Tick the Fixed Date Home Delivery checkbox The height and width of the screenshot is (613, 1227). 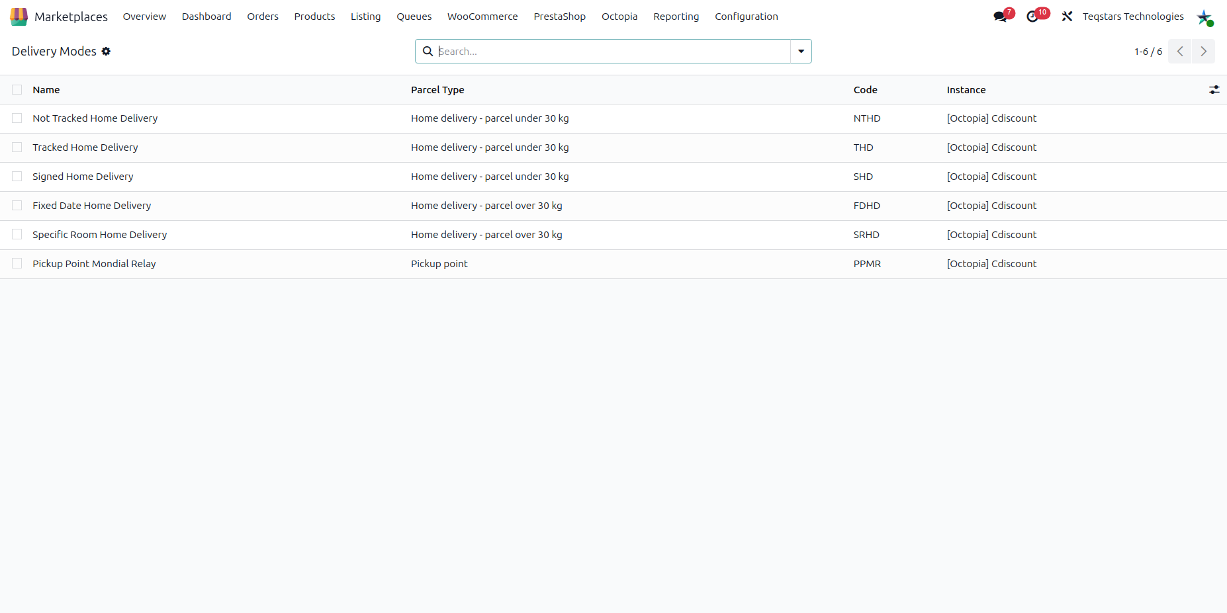17,206
